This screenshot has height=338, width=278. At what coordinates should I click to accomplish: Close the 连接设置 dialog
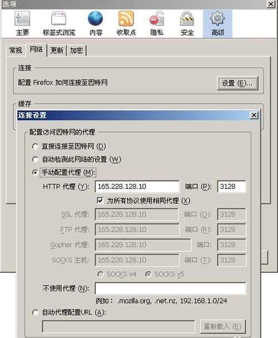click(254, 115)
